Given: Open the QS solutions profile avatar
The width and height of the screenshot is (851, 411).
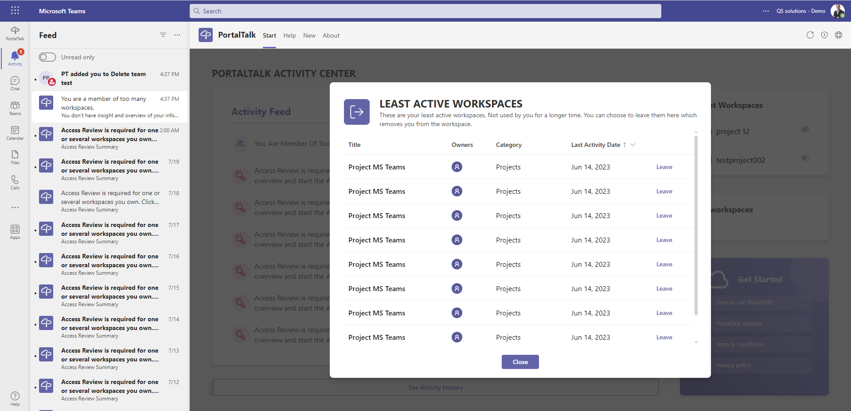Looking at the screenshot, I should tap(837, 11).
